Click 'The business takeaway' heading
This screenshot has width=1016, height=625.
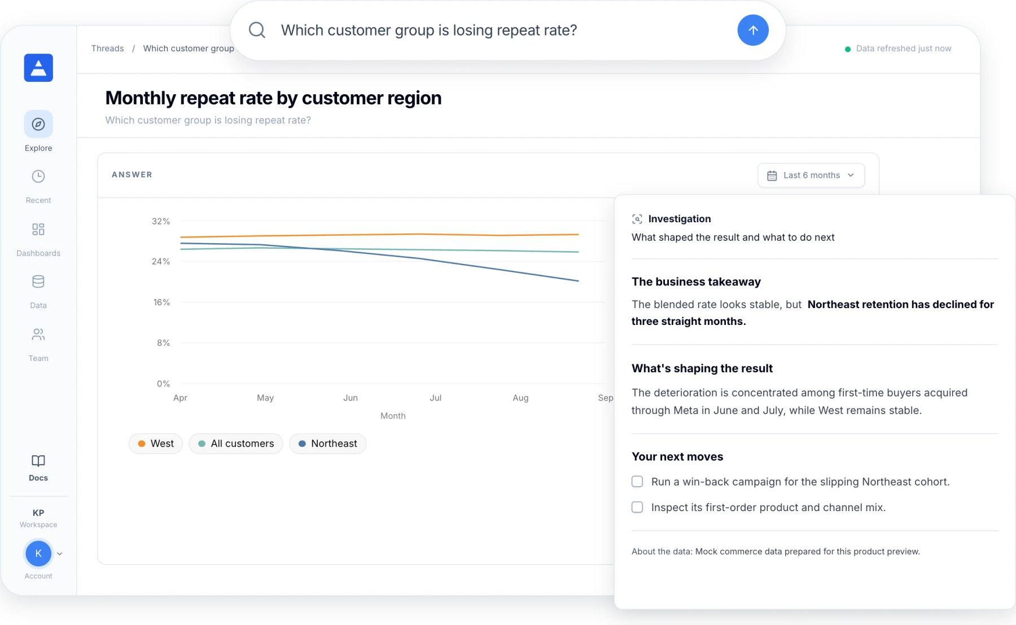(696, 281)
